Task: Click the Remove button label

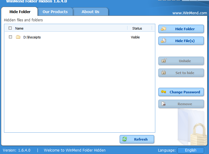Action: click(185, 104)
